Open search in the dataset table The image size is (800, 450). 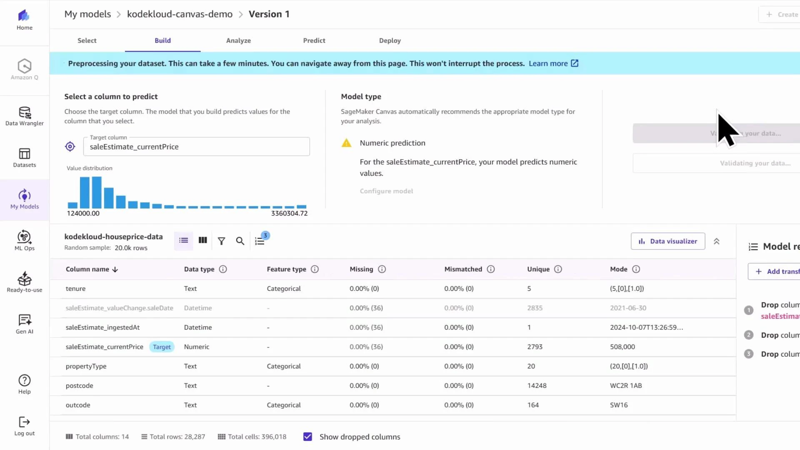[x=240, y=241]
